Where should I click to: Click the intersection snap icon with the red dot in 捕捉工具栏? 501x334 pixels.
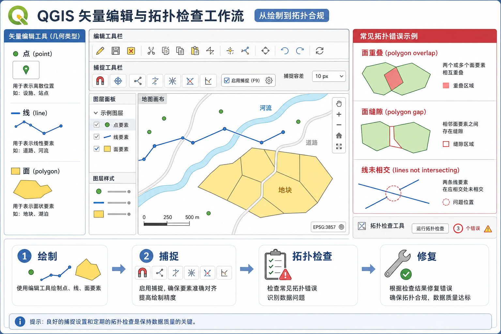[x=190, y=81]
